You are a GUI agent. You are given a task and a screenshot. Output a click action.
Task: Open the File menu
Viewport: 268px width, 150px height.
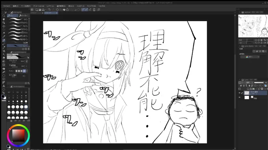click(6, 6)
